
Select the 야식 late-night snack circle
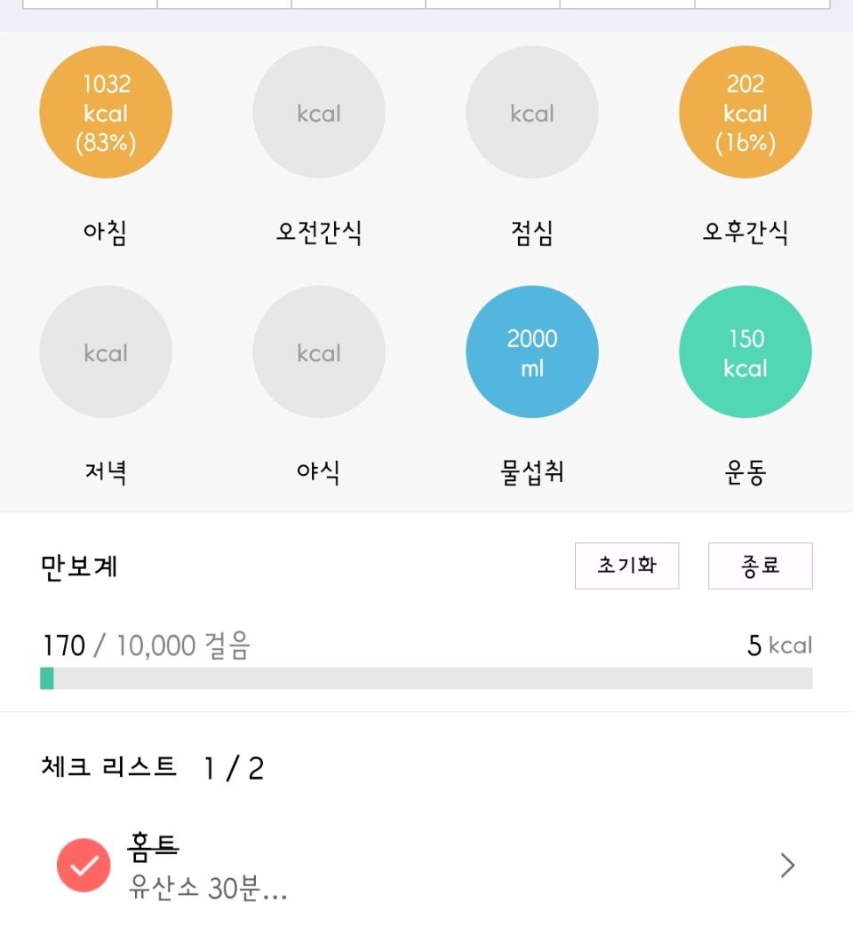pos(319,352)
